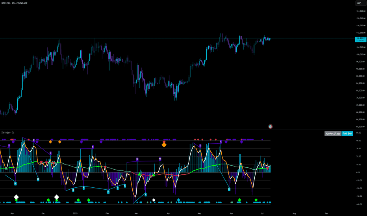The height and width of the screenshot is (216, 367).
Task: Click the BTCUSD 1D COINBASE symbol title
Action: 14,3
